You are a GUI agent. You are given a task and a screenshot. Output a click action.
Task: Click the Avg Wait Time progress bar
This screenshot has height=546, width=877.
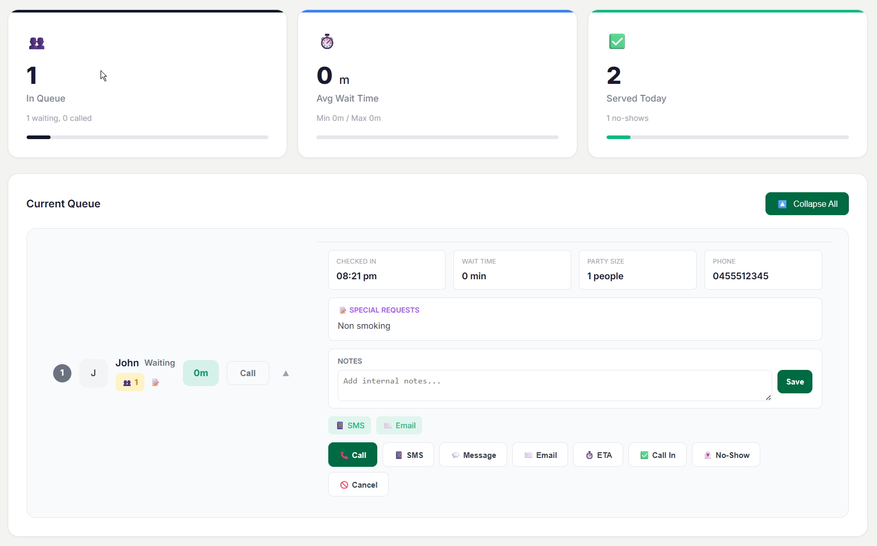[x=437, y=138]
